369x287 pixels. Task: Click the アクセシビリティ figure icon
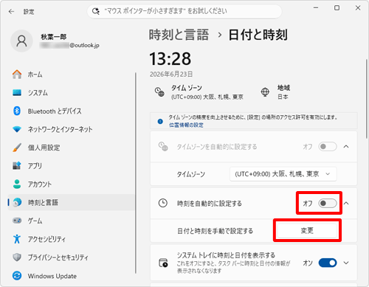pos(17,239)
